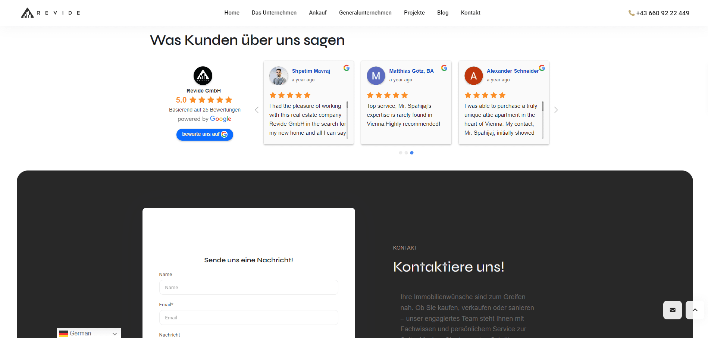
Task: Show next reviews with right chevron
Action: [x=556, y=110]
